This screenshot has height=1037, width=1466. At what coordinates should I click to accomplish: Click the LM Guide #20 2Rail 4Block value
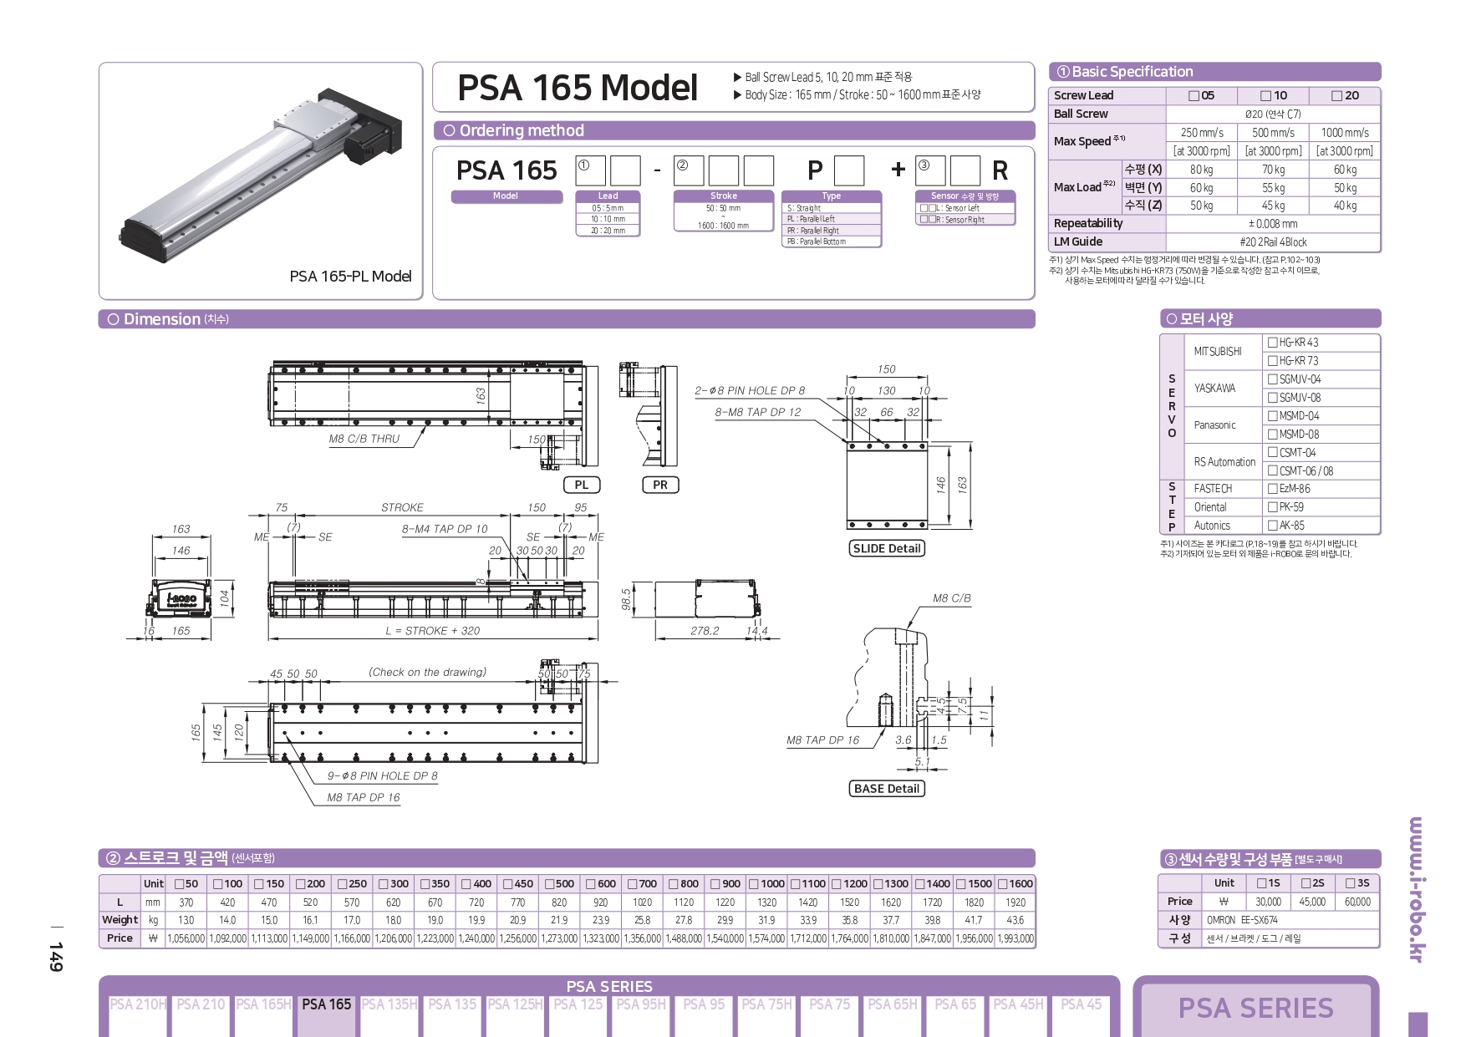pyautogui.click(x=1273, y=242)
